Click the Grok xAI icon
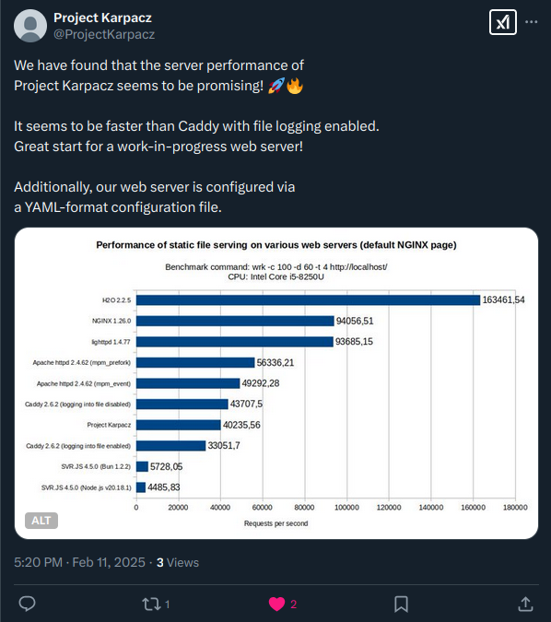551x622 pixels. click(502, 22)
